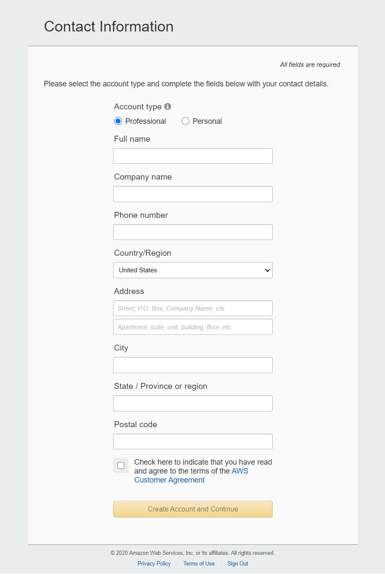Viewport: 385px width, 574px height.
Task: Focus the Phone number field
Action: (193, 232)
